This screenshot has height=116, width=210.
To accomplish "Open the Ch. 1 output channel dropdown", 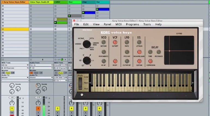I will tap(61, 81).
